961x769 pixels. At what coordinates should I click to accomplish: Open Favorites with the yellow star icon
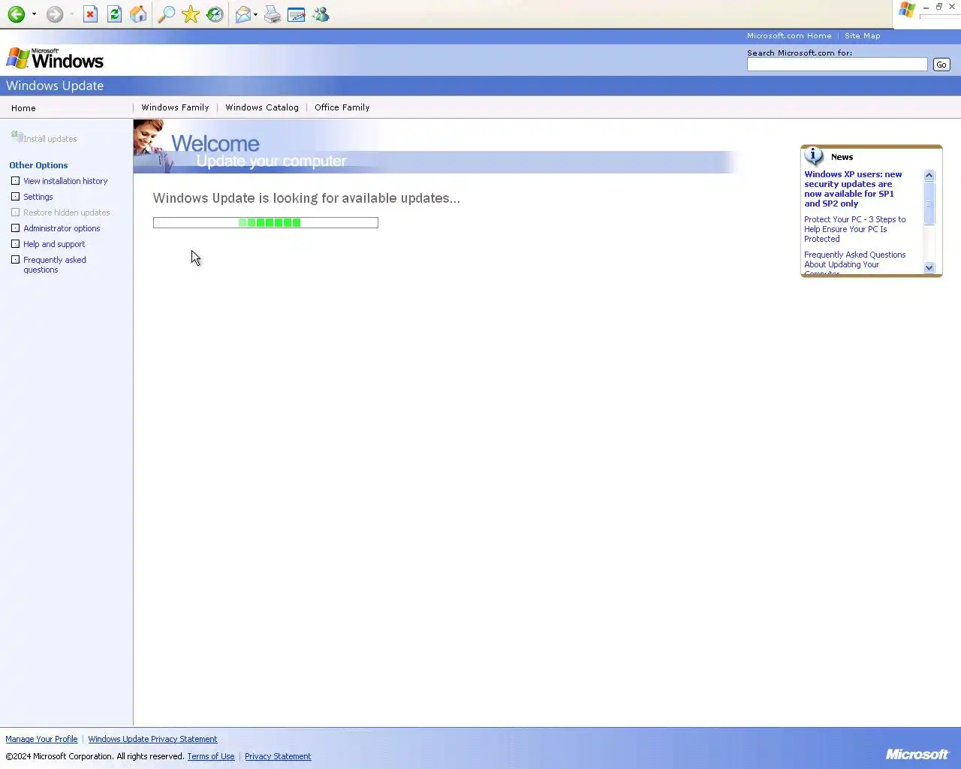click(x=191, y=14)
